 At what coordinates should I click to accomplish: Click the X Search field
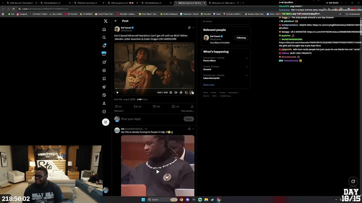pyautogui.click(x=226, y=21)
